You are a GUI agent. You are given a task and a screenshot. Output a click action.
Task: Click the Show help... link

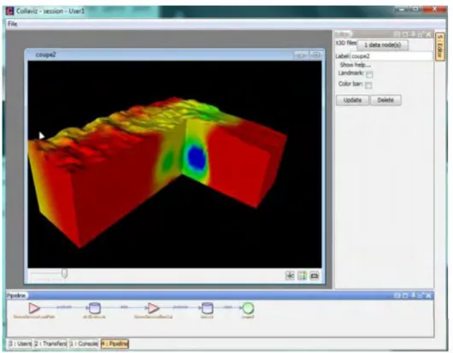pyautogui.click(x=355, y=65)
